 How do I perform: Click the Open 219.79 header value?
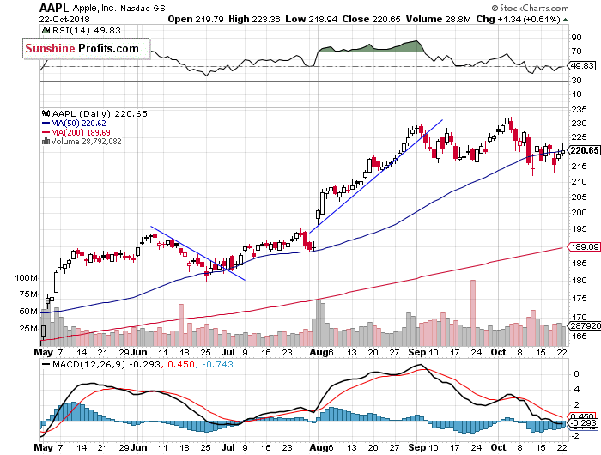(x=196, y=19)
